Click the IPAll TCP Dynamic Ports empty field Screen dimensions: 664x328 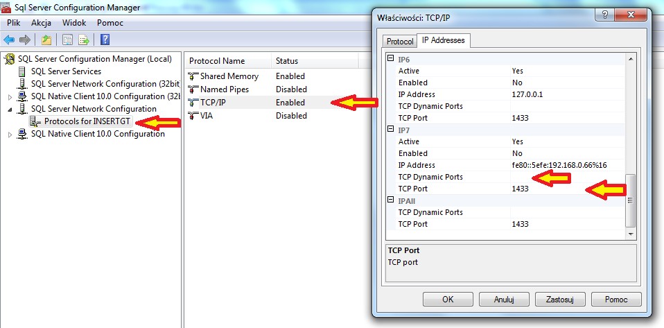568,212
